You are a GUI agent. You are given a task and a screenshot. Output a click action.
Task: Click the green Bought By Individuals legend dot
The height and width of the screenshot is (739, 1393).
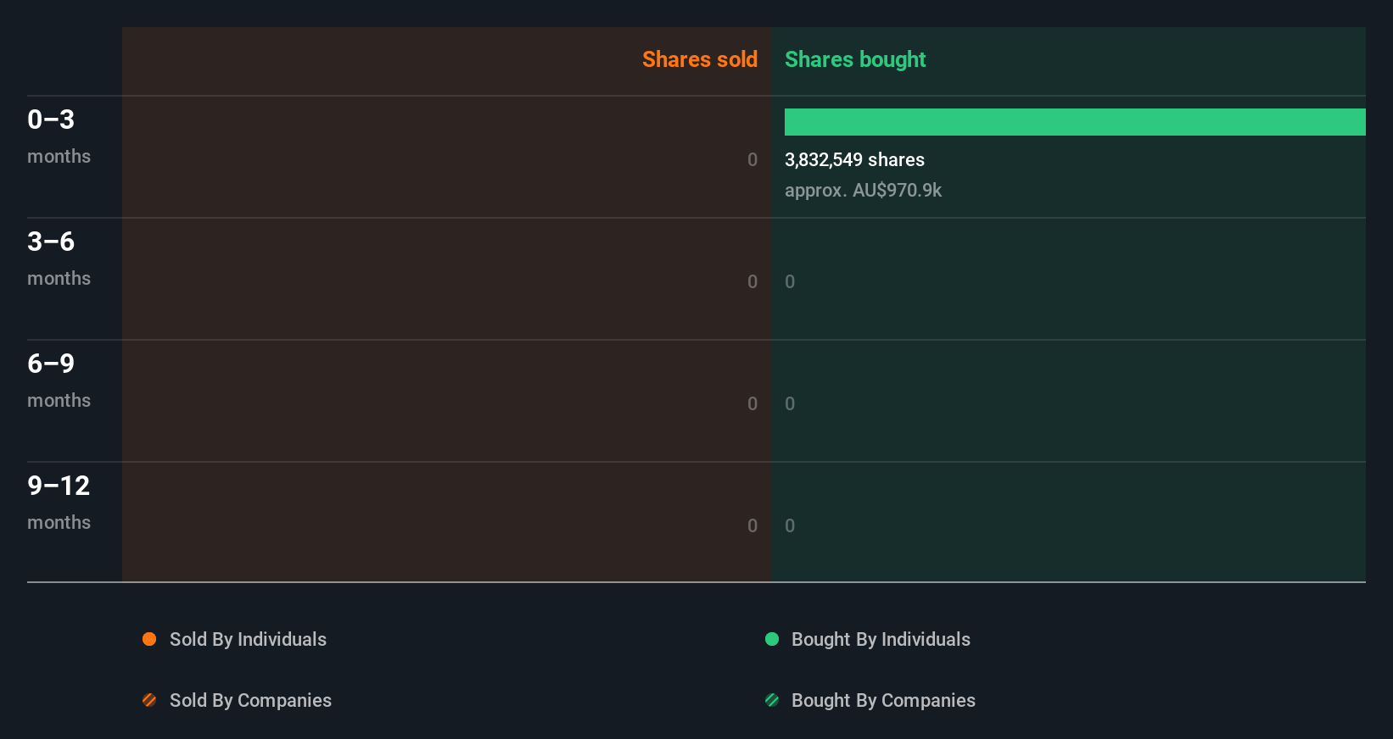point(772,639)
